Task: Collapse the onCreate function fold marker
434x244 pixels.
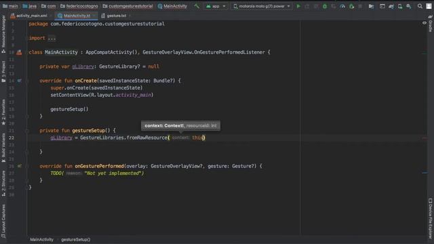Action: point(27,81)
